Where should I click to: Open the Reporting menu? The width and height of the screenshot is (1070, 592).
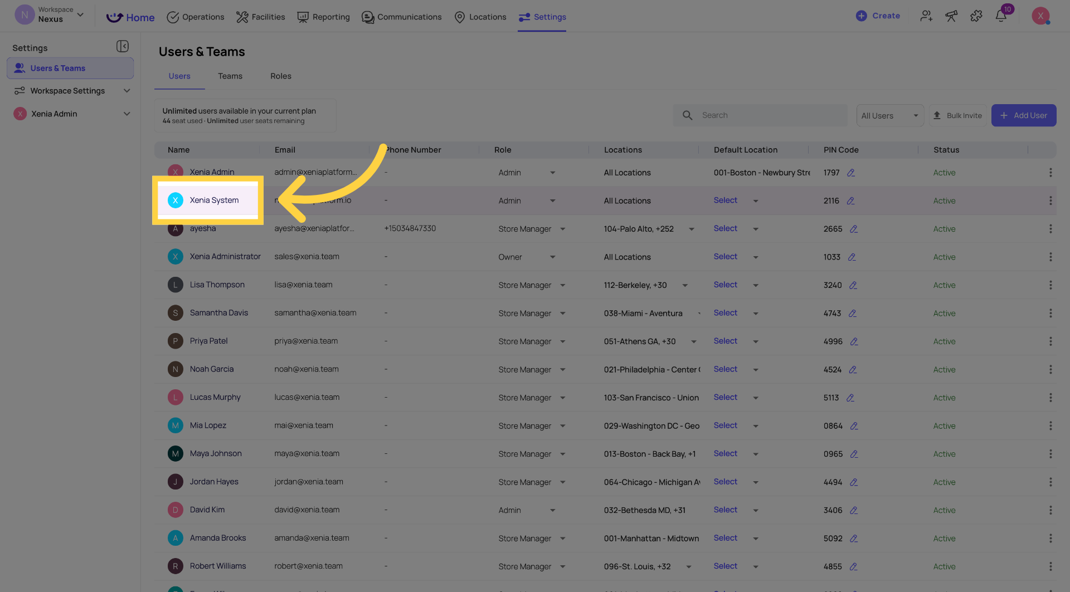click(323, 17)
